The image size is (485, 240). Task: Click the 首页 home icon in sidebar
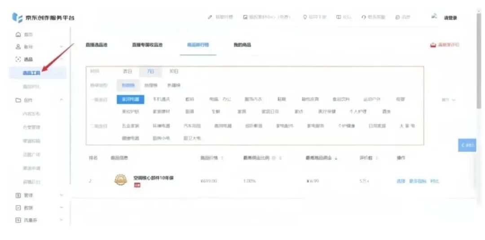[18, 35]
